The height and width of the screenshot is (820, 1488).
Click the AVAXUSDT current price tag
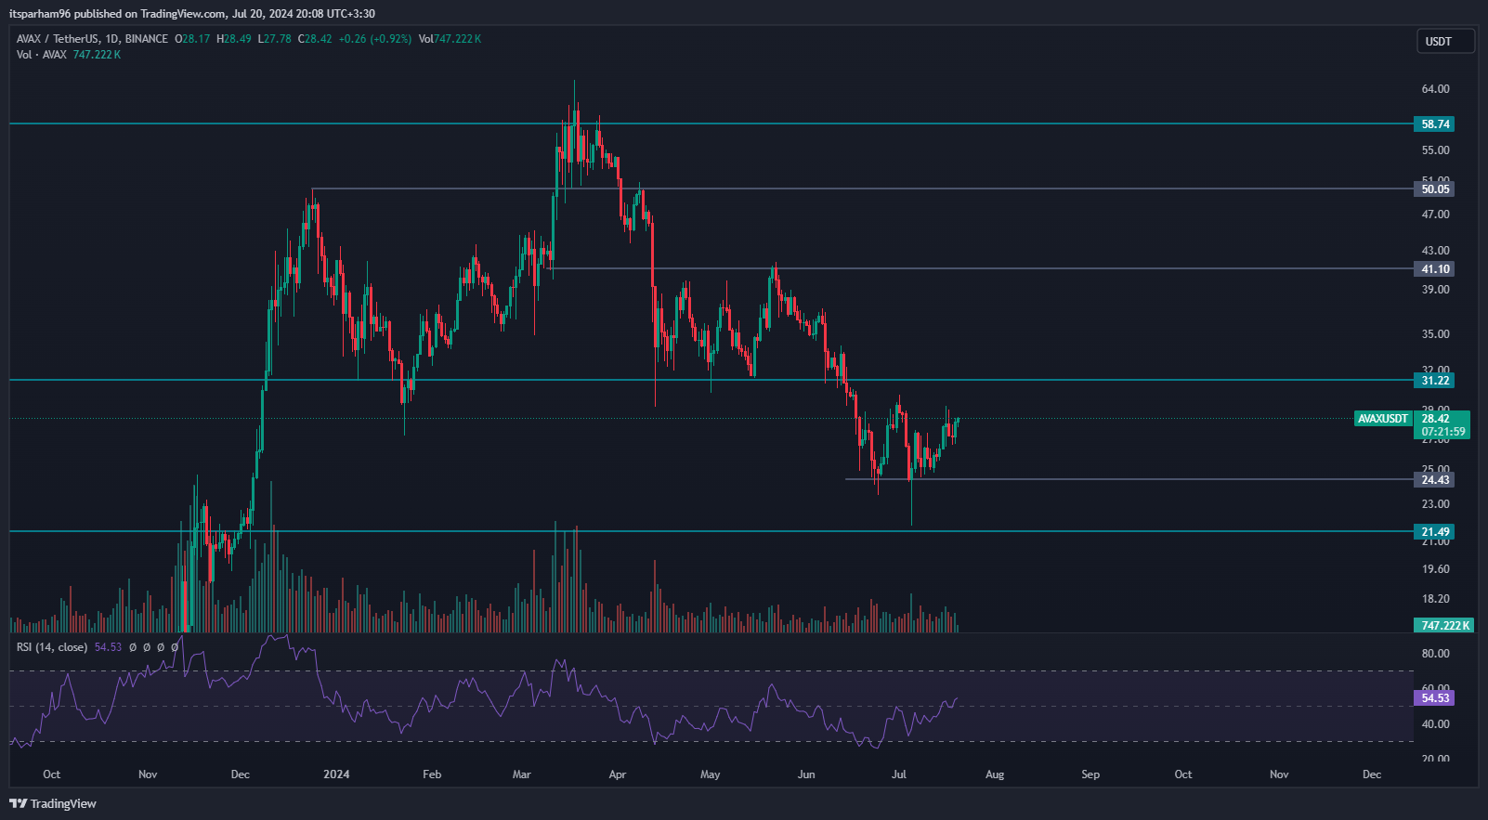pyautogui.click(x=1382, y=419)
